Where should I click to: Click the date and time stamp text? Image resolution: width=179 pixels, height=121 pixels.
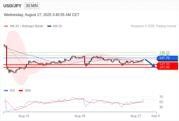[x=42, y=15]
